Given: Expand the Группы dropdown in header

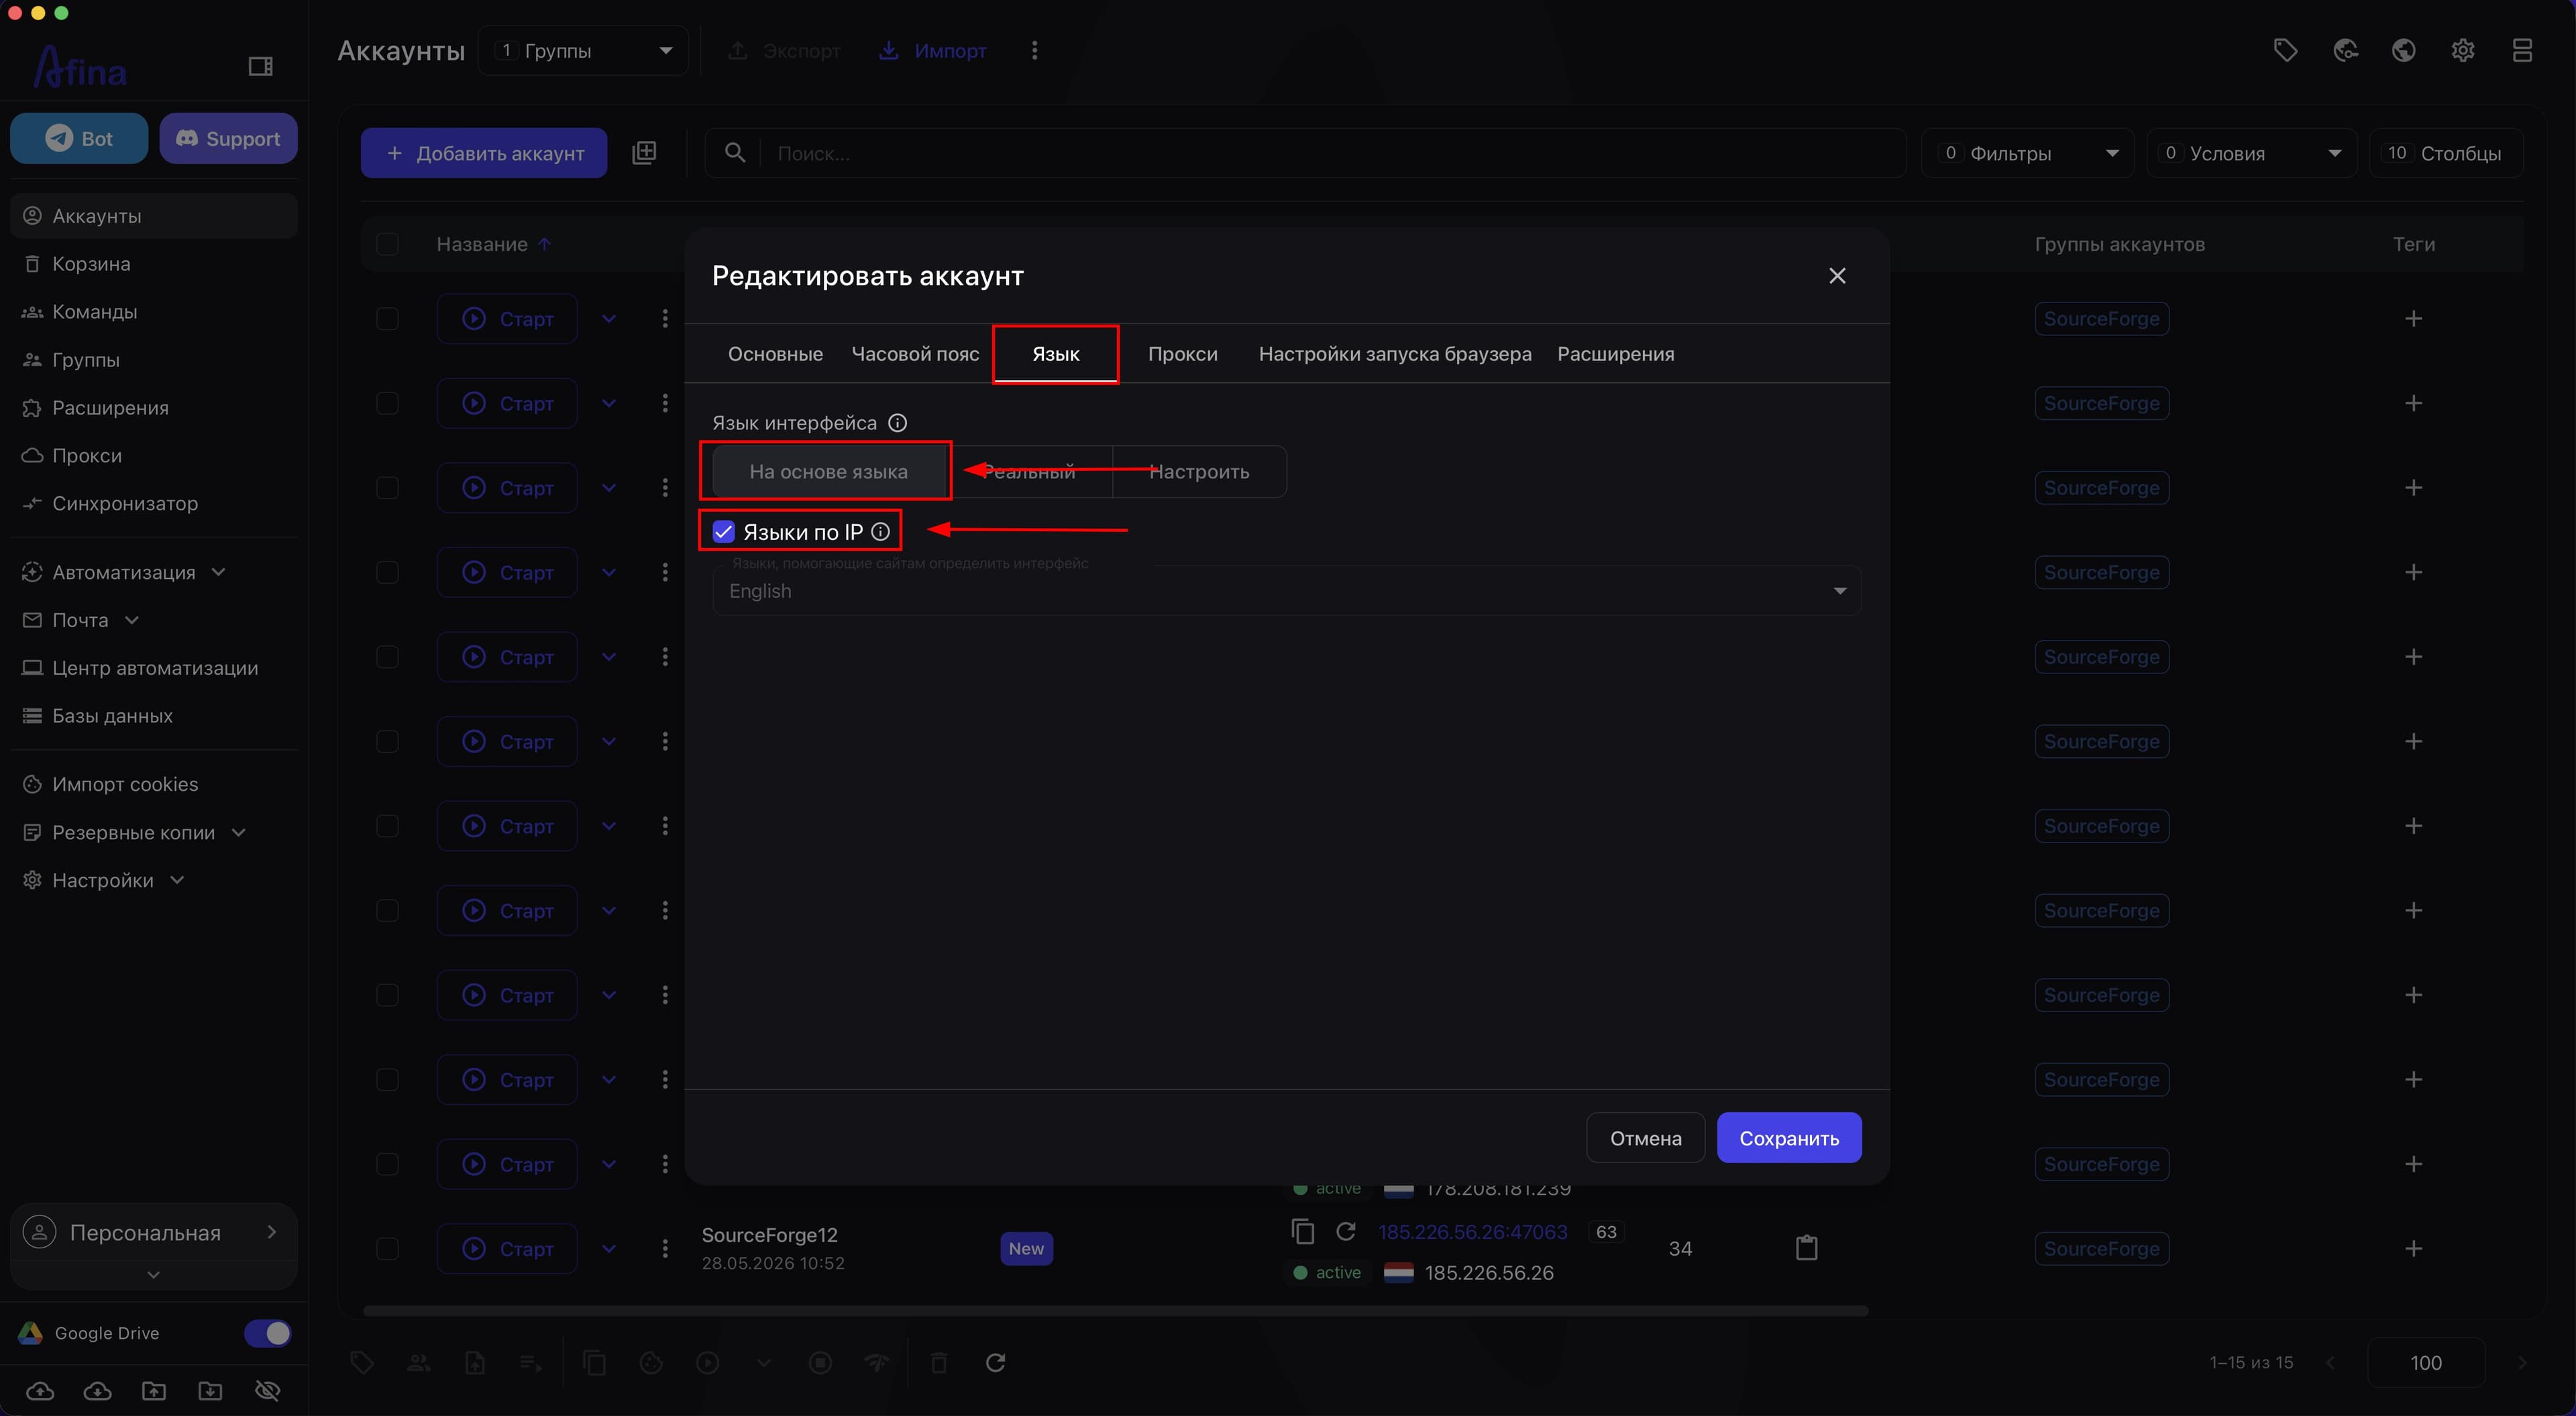Looking at the screenshot, I should [x=583, y=50].
